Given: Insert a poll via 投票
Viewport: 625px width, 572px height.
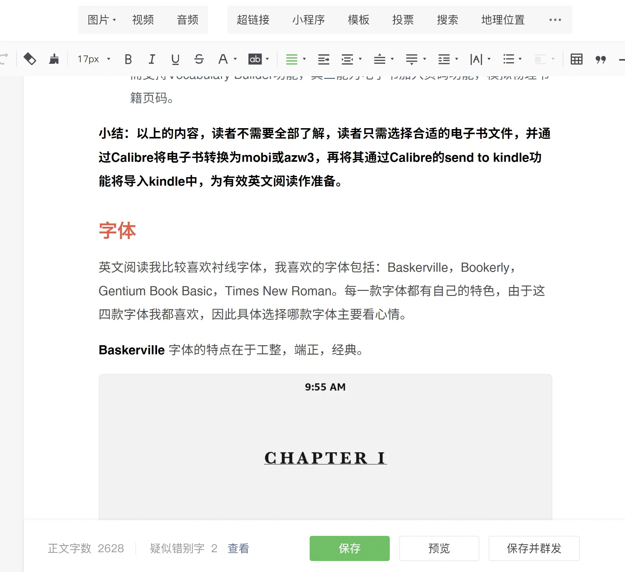Looking at the screenshot, I should tap(403, 20).
